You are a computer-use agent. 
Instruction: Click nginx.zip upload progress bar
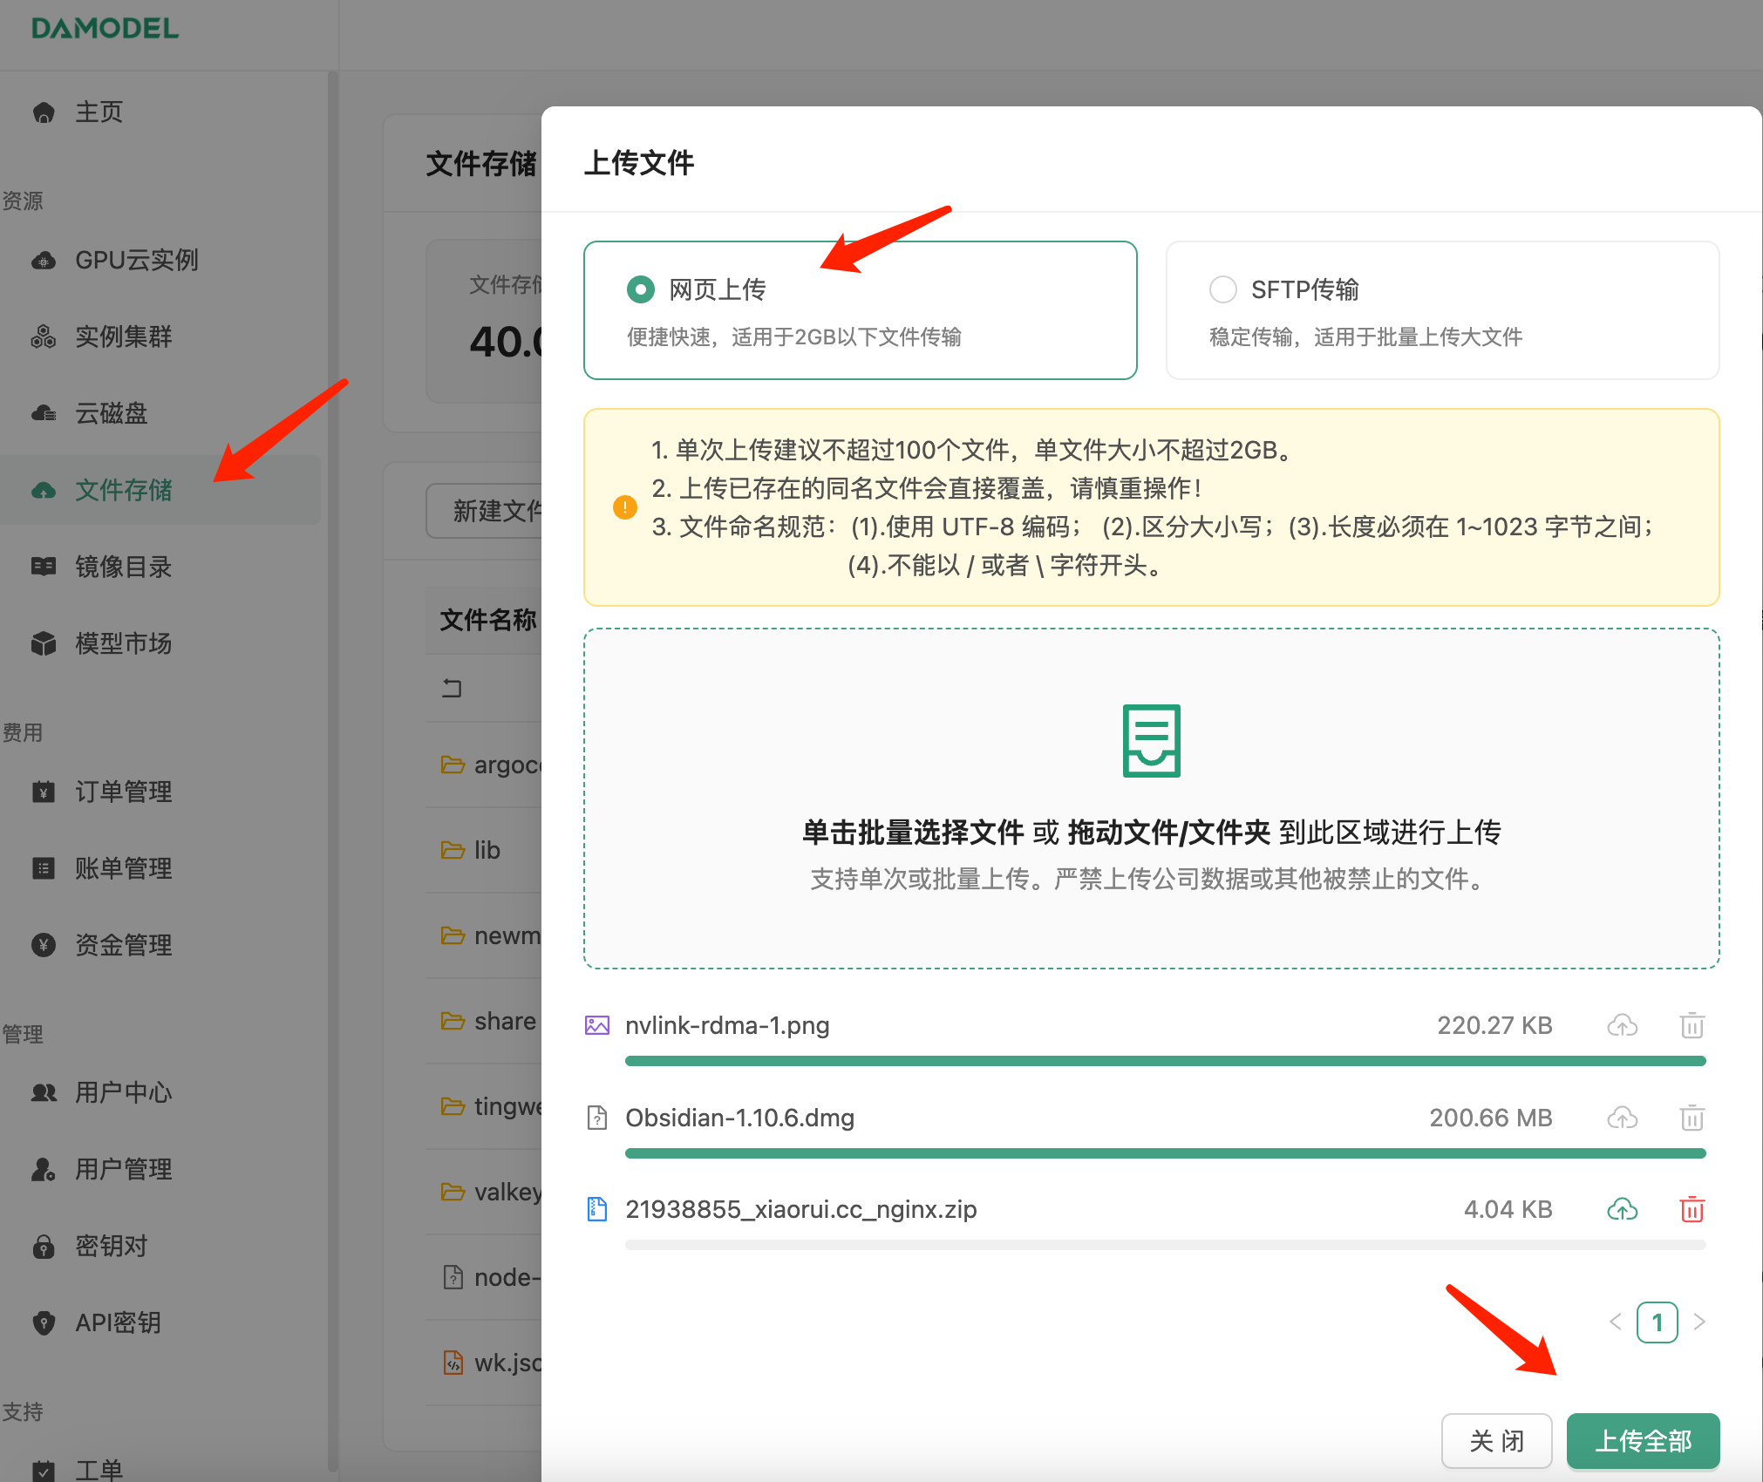(x=1165, y=1245)
